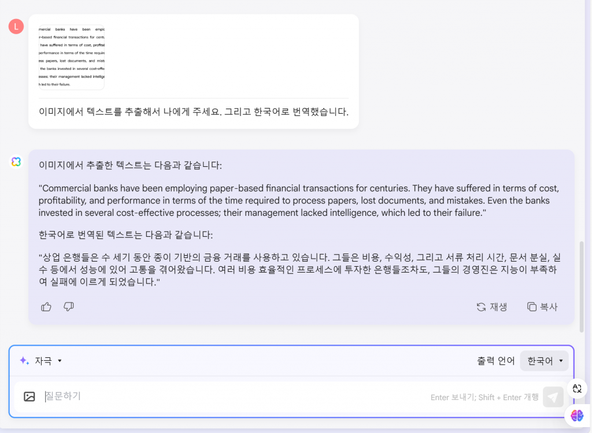
Task: Give a thumbs up to the AI response
Action: [46, 307]
